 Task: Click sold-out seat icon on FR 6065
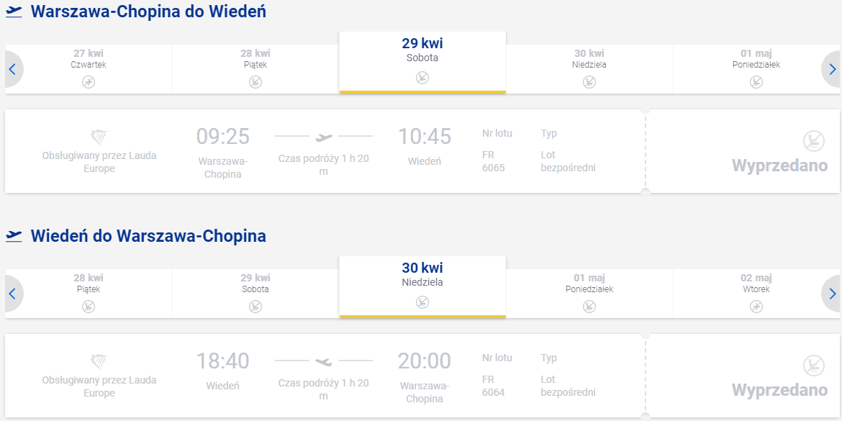tap(813, 141)
